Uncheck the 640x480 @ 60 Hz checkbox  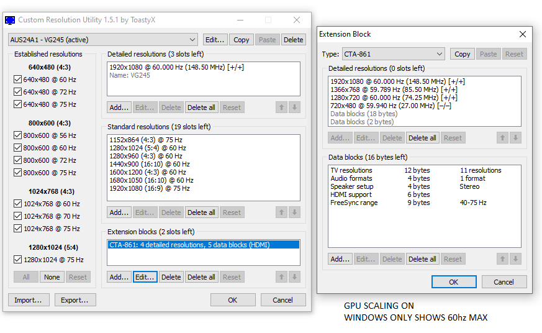(17, 80)
